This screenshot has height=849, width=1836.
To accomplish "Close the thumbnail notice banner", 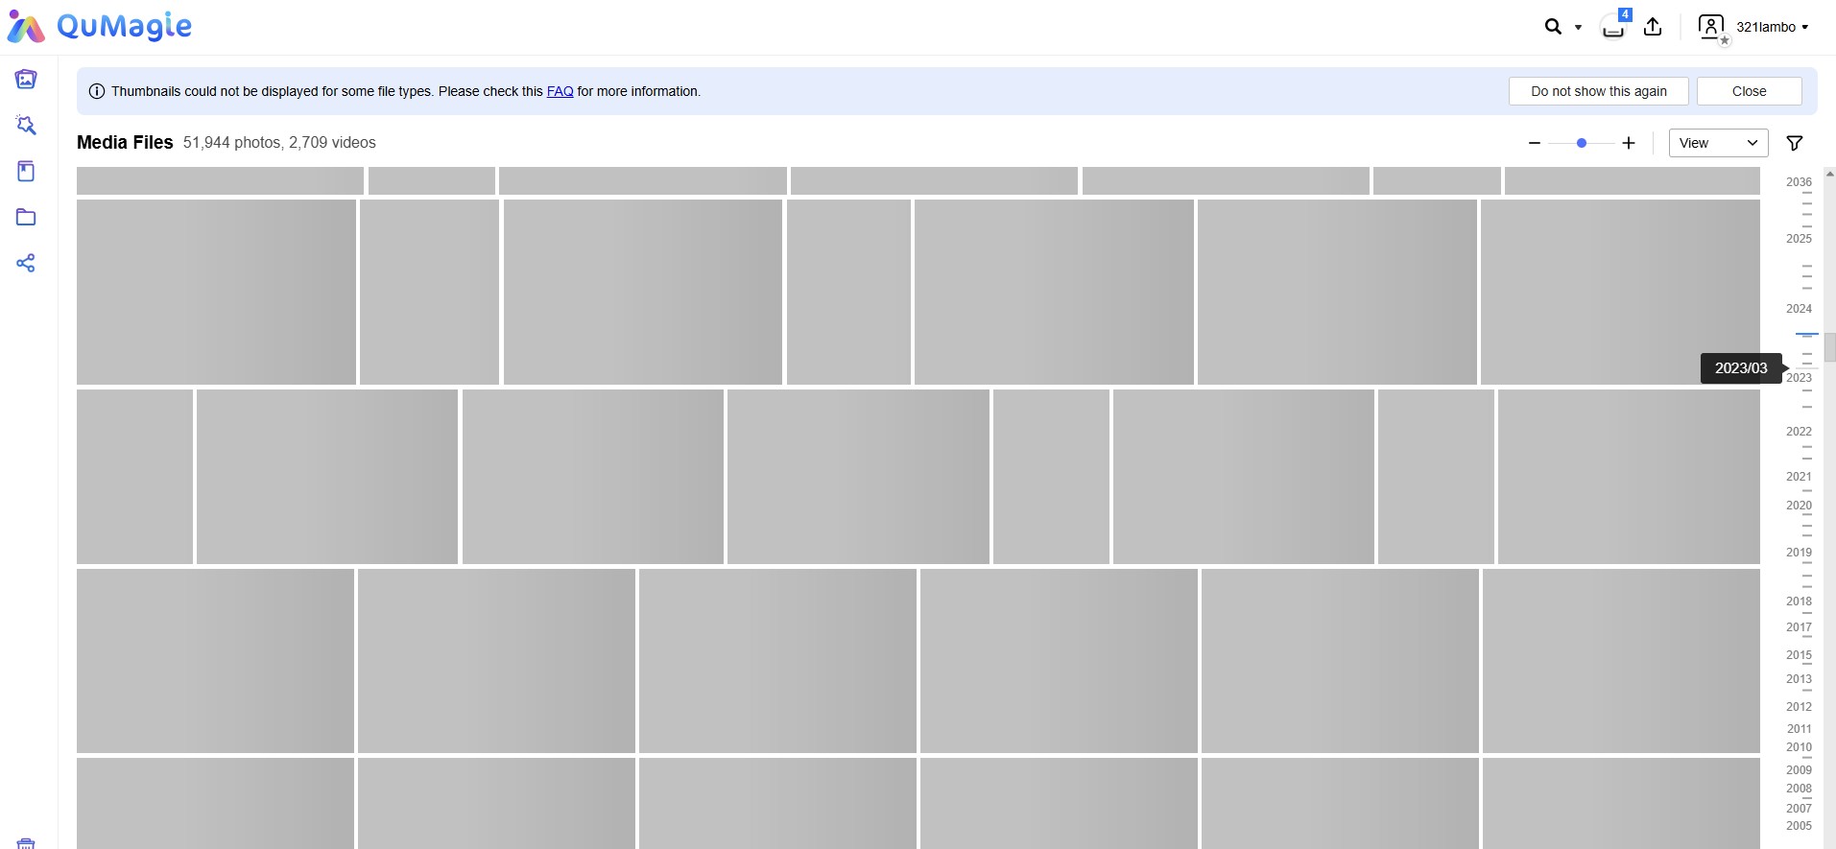I will (1749, 91).
